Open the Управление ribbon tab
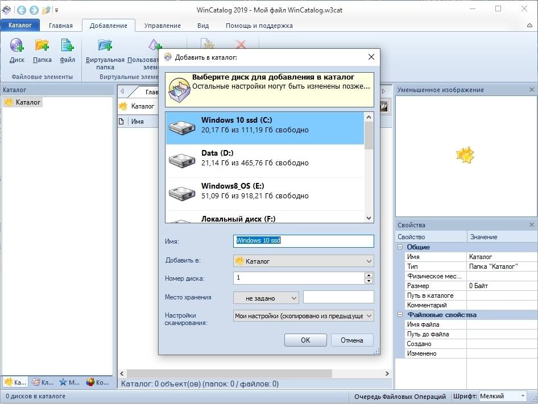The height and width of the screenshot is (404, 538). 162,26
